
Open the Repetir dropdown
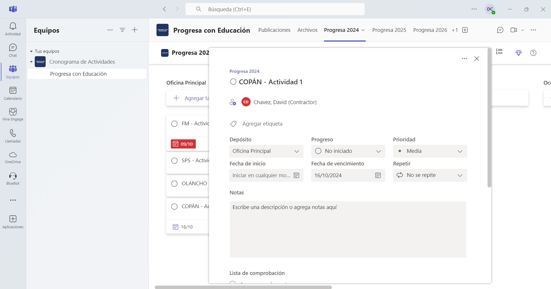click(x=430, y=175)
